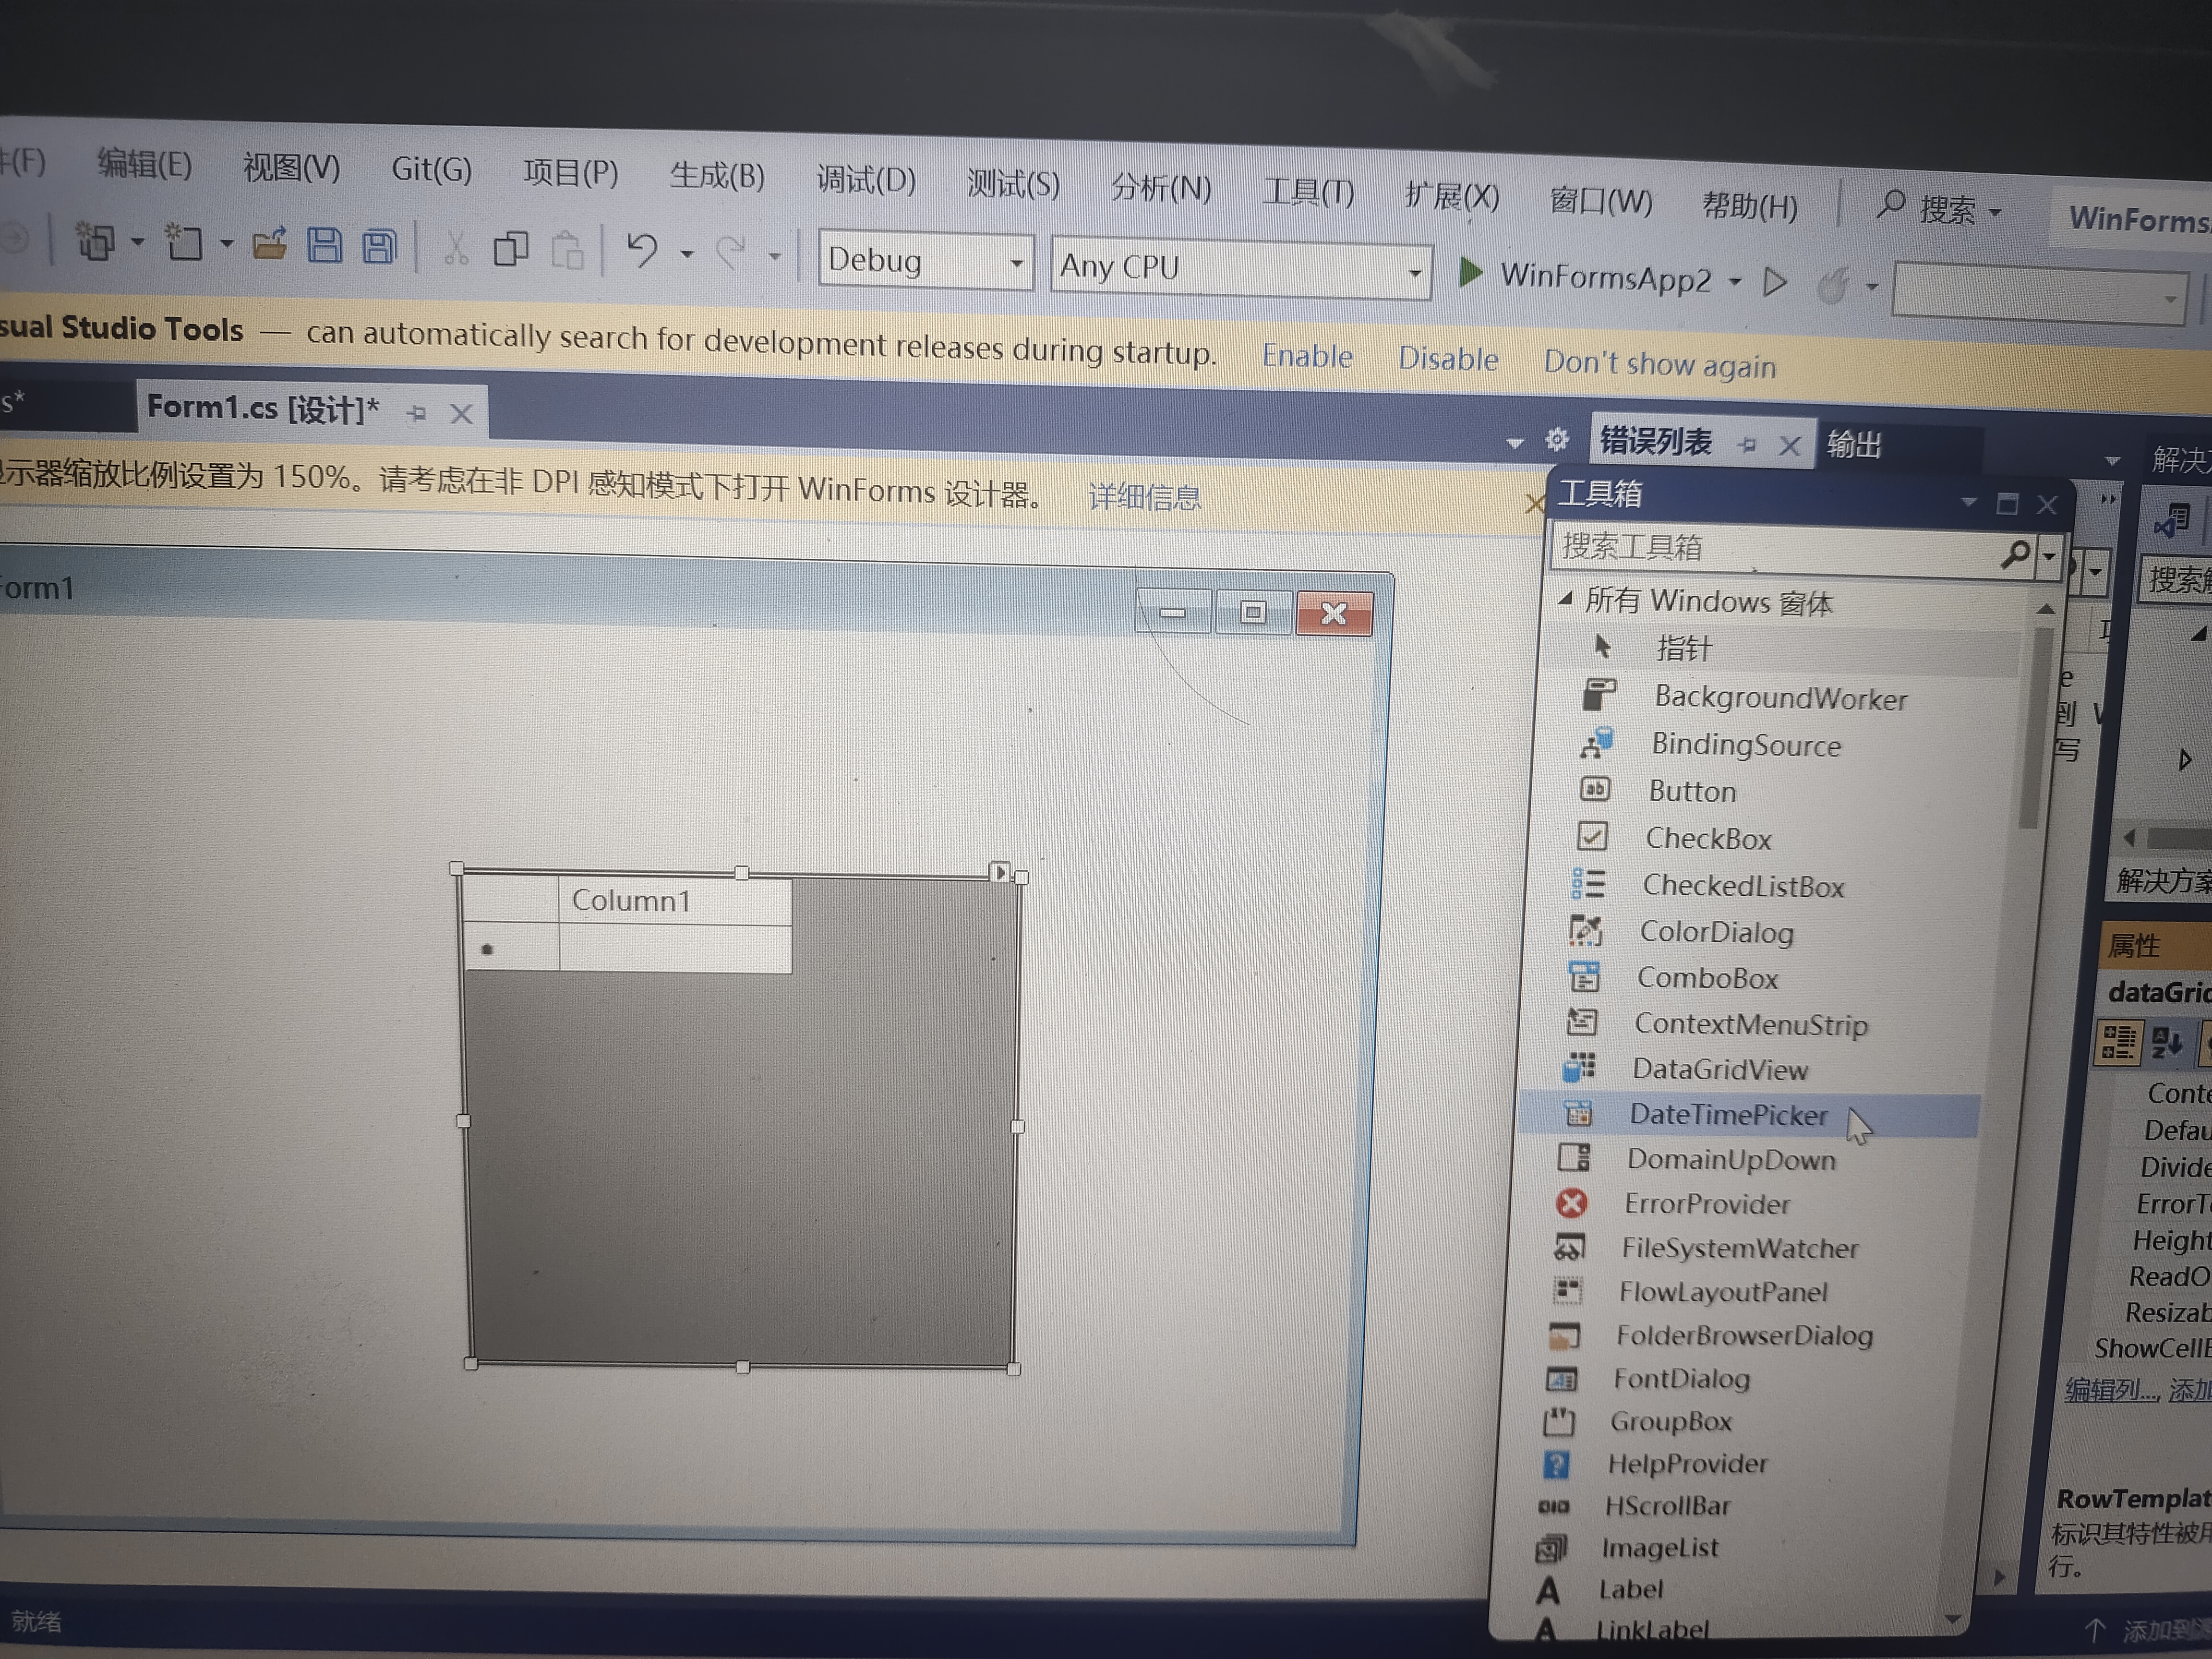Click the Save All toolbar icon
2212x1659 pixels.
coord(379,246)
